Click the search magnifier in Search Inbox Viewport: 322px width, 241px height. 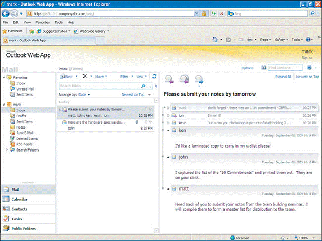pyautogui.click(x=143, y=86)
